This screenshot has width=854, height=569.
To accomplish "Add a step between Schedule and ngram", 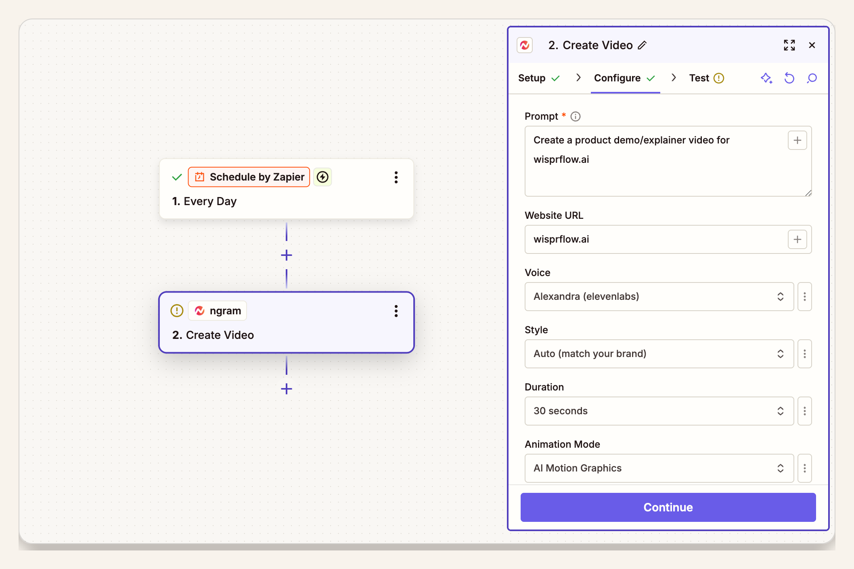I will pyautogui.click(x=287, y=255).
